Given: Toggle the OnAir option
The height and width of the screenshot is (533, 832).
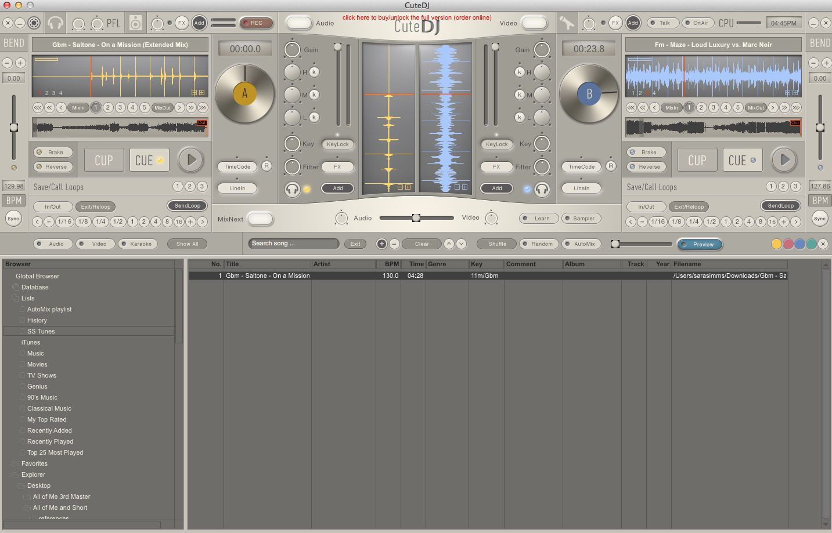Looking at the screenshot, I should tap(698, 23).
